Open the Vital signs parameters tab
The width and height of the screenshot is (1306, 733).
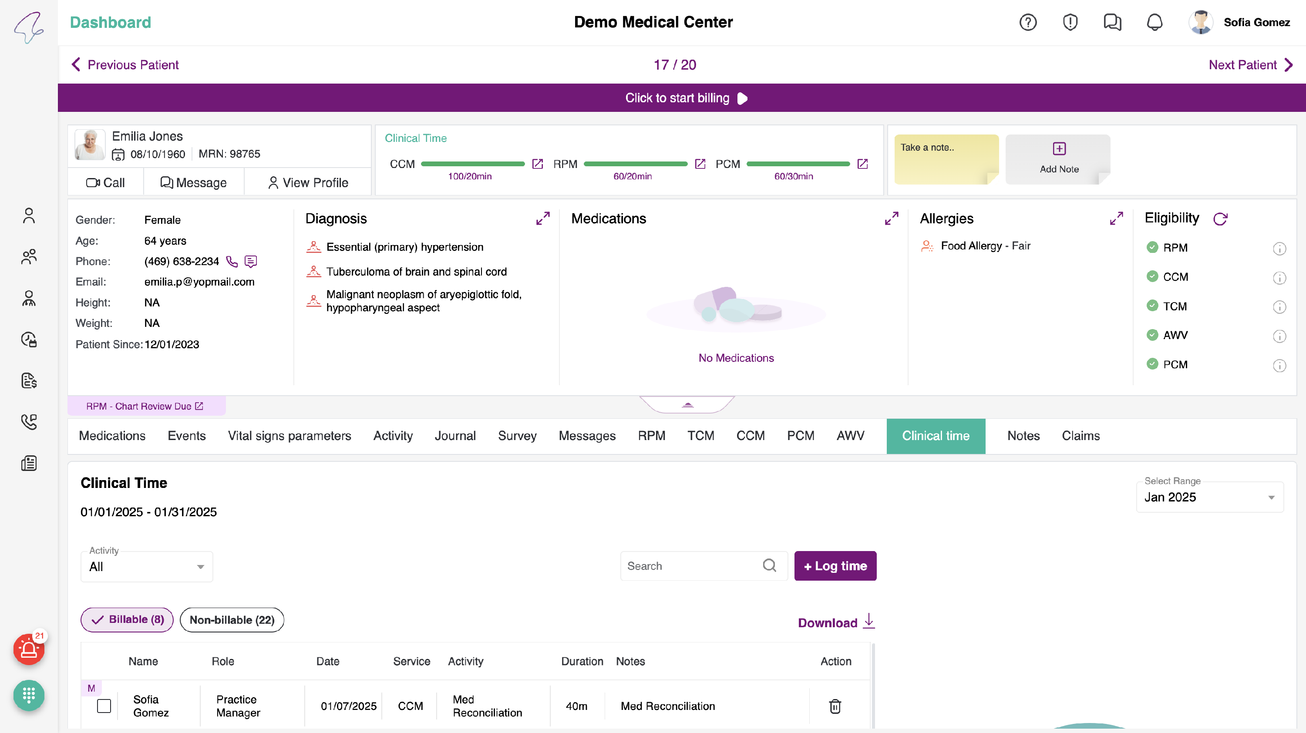(289, 436)
